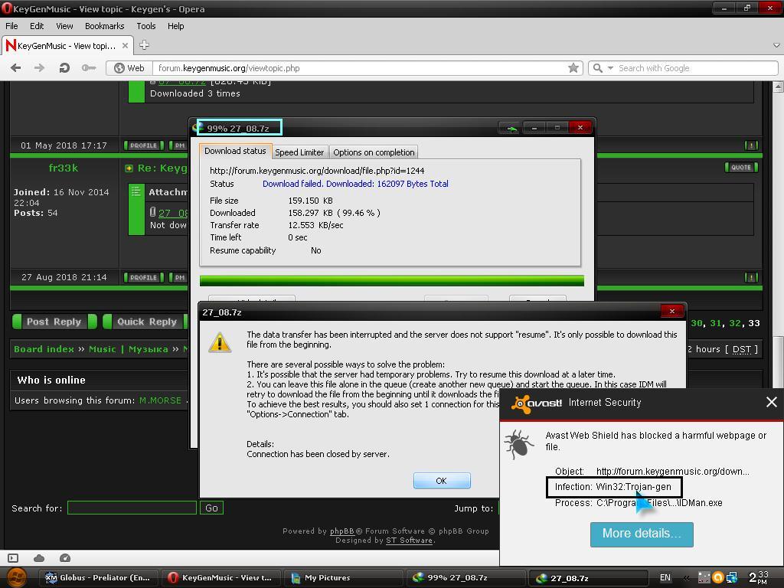Click the IDM green download progress bar
Viewport: 784px width, 588px height.
pyautogui.click(x=391, y=280)
